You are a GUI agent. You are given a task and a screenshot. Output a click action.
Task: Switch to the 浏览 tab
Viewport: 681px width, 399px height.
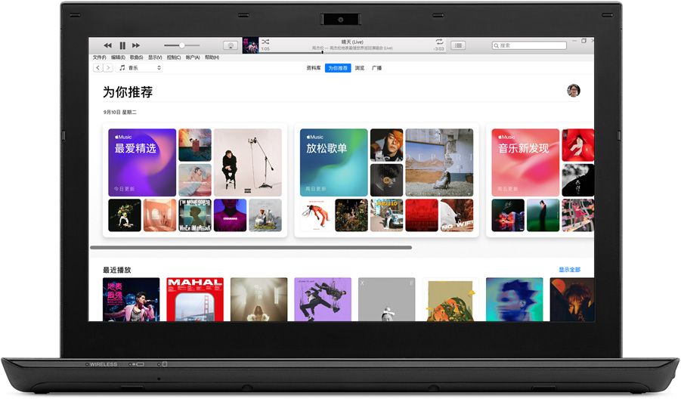click(x=360, y=68)
